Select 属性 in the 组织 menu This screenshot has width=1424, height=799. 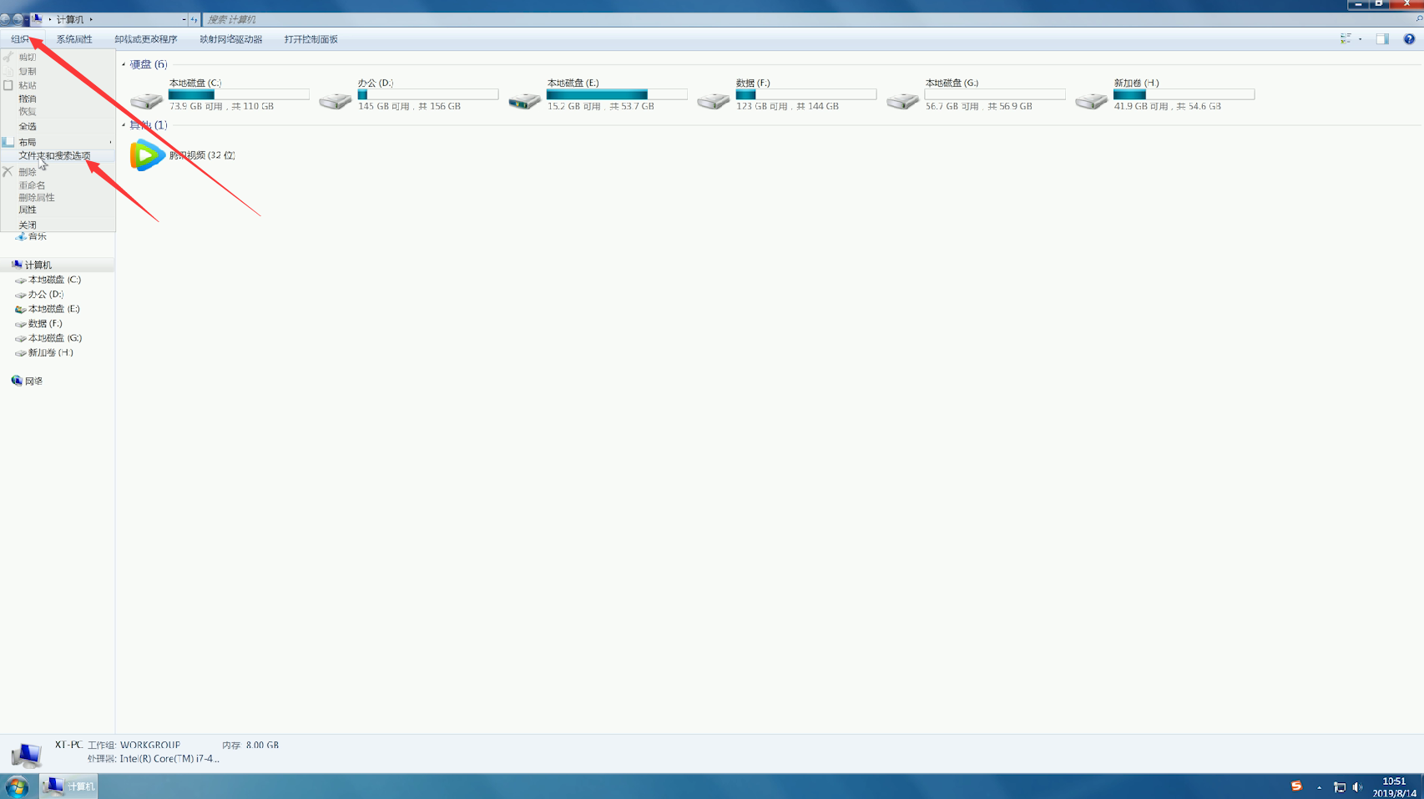tap(58, 210)
